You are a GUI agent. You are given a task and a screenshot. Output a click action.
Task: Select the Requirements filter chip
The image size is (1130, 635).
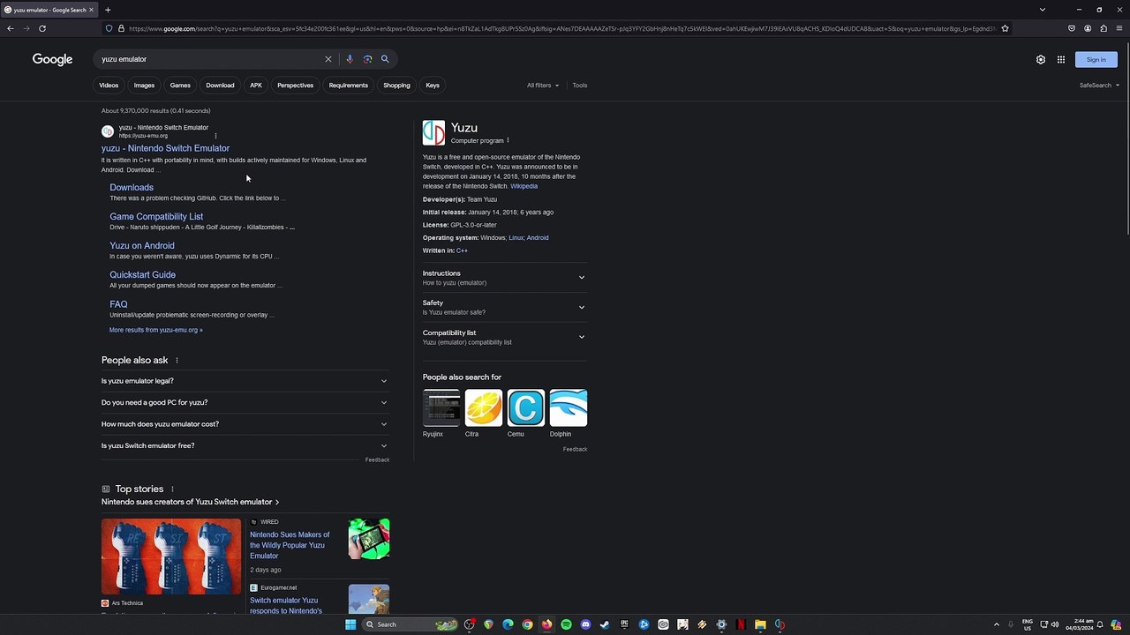coord(349,86)
